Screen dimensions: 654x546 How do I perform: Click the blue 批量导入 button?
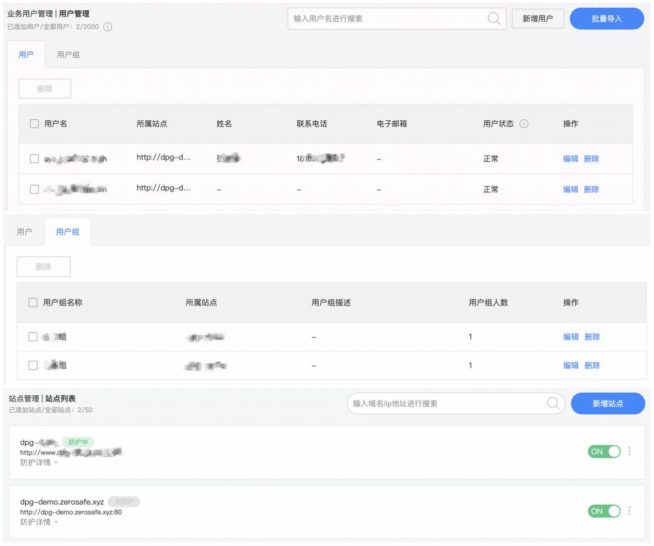tap(607, 19)
